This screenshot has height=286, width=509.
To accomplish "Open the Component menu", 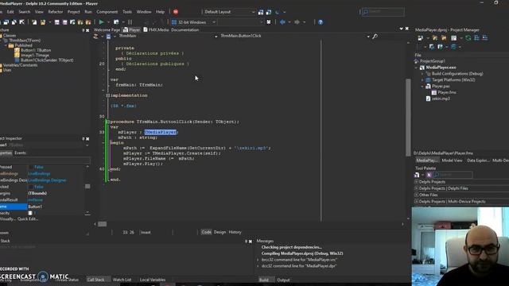I will 107,12.
